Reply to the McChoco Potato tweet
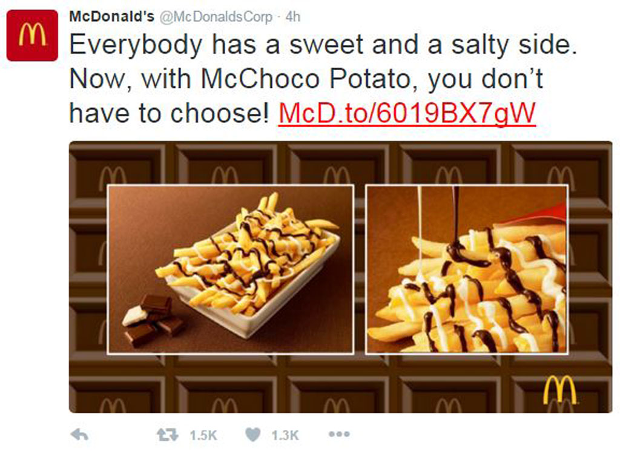620x454 pixels. (79, 435)
